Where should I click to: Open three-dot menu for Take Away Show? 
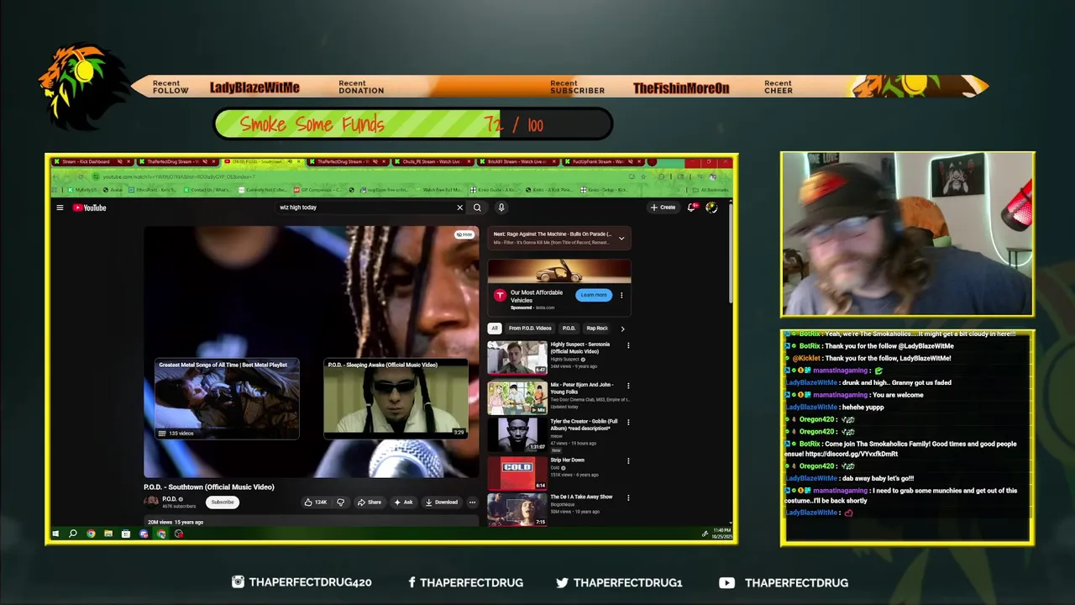coord(628,497)
